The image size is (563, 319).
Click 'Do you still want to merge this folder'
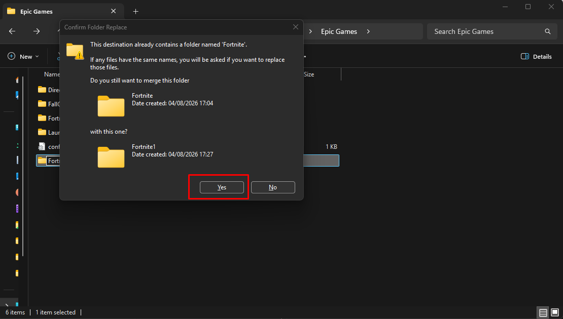[x=139, y=81]
